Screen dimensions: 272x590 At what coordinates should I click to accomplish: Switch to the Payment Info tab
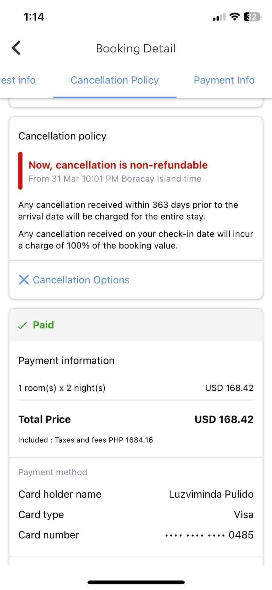[x=224, y=80]
